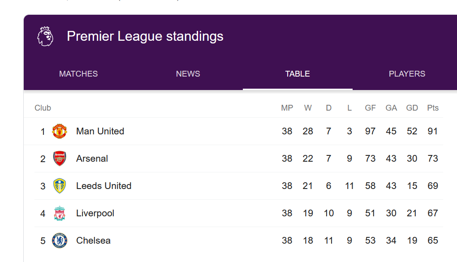Click the Pts column header
The image size is (457, 262).
(x=433, y=108)
